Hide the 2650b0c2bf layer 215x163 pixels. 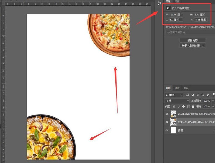(167, 114)
